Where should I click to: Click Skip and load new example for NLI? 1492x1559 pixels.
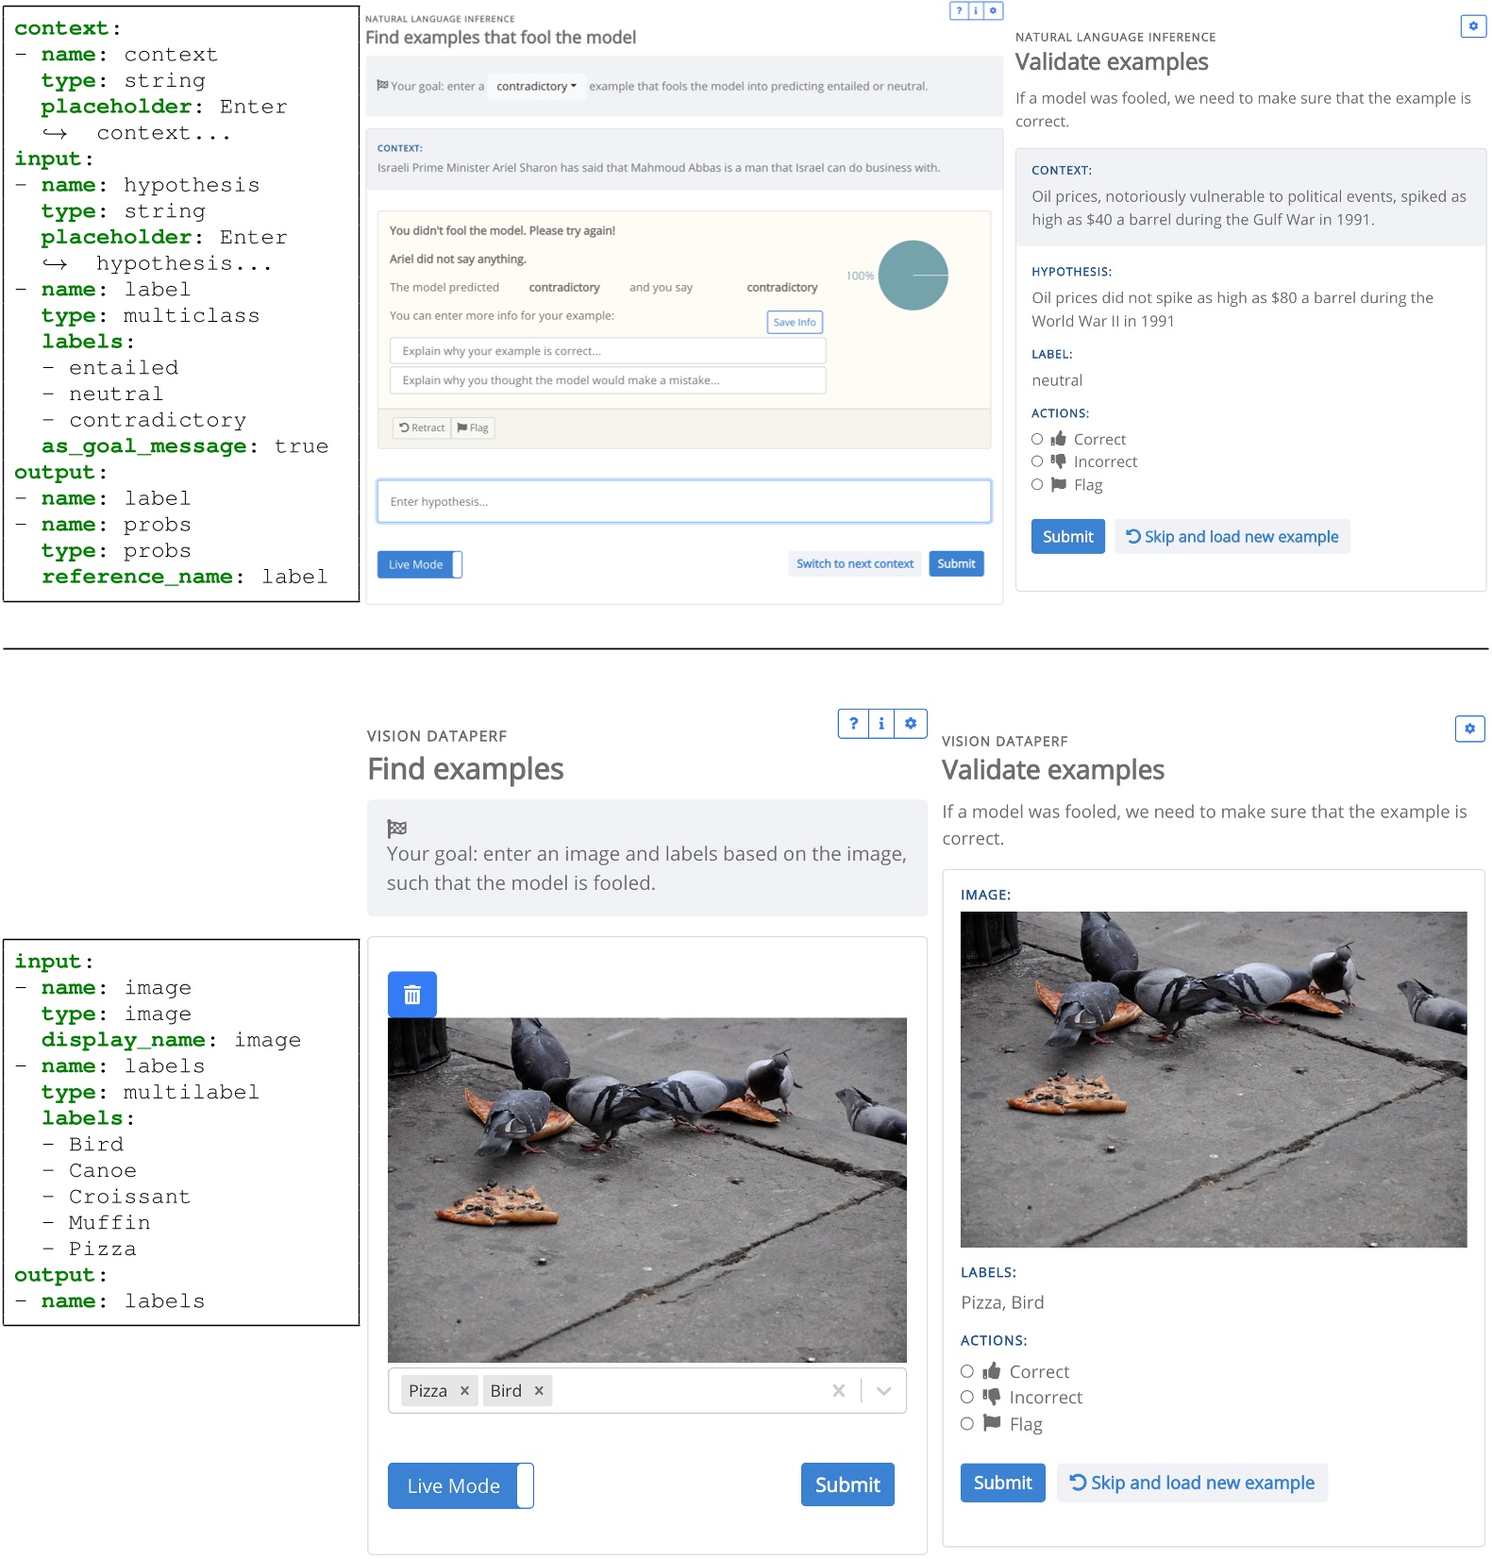click(1232, 537)
